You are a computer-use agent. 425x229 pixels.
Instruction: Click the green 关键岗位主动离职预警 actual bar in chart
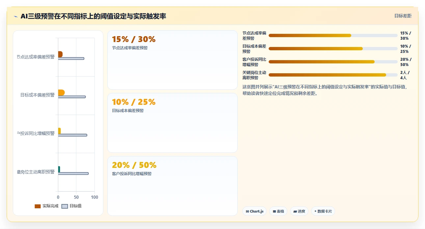pyautogui.click(x=59, y=169)
